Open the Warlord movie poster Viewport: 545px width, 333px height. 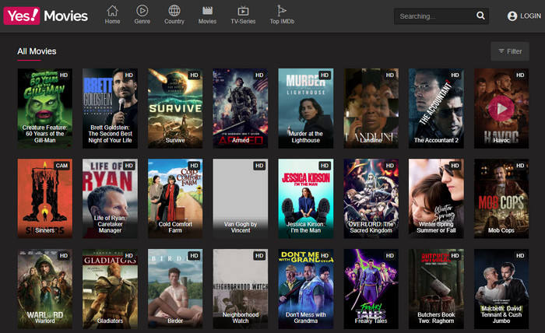(45, 289)
